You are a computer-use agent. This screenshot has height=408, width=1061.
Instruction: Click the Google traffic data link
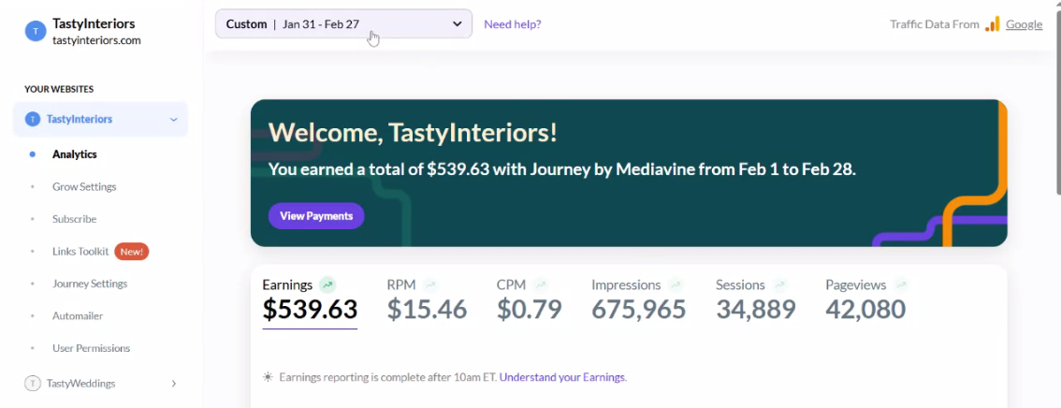[x=1024, y=24]
